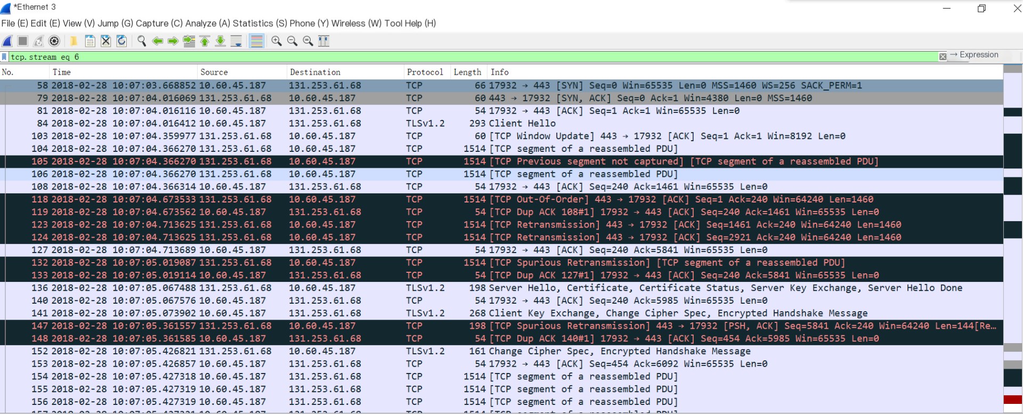Image resolution: width=1023 pixels, height=414 pixels.
Task: Open the find packet magnifier
Action: click(x=141, y=41)
